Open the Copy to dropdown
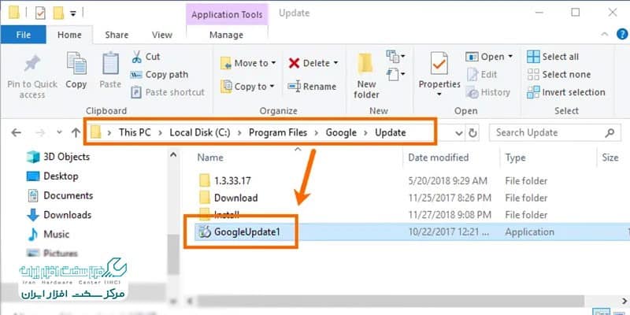Screen dimensions: 630x315 point(247,87)
